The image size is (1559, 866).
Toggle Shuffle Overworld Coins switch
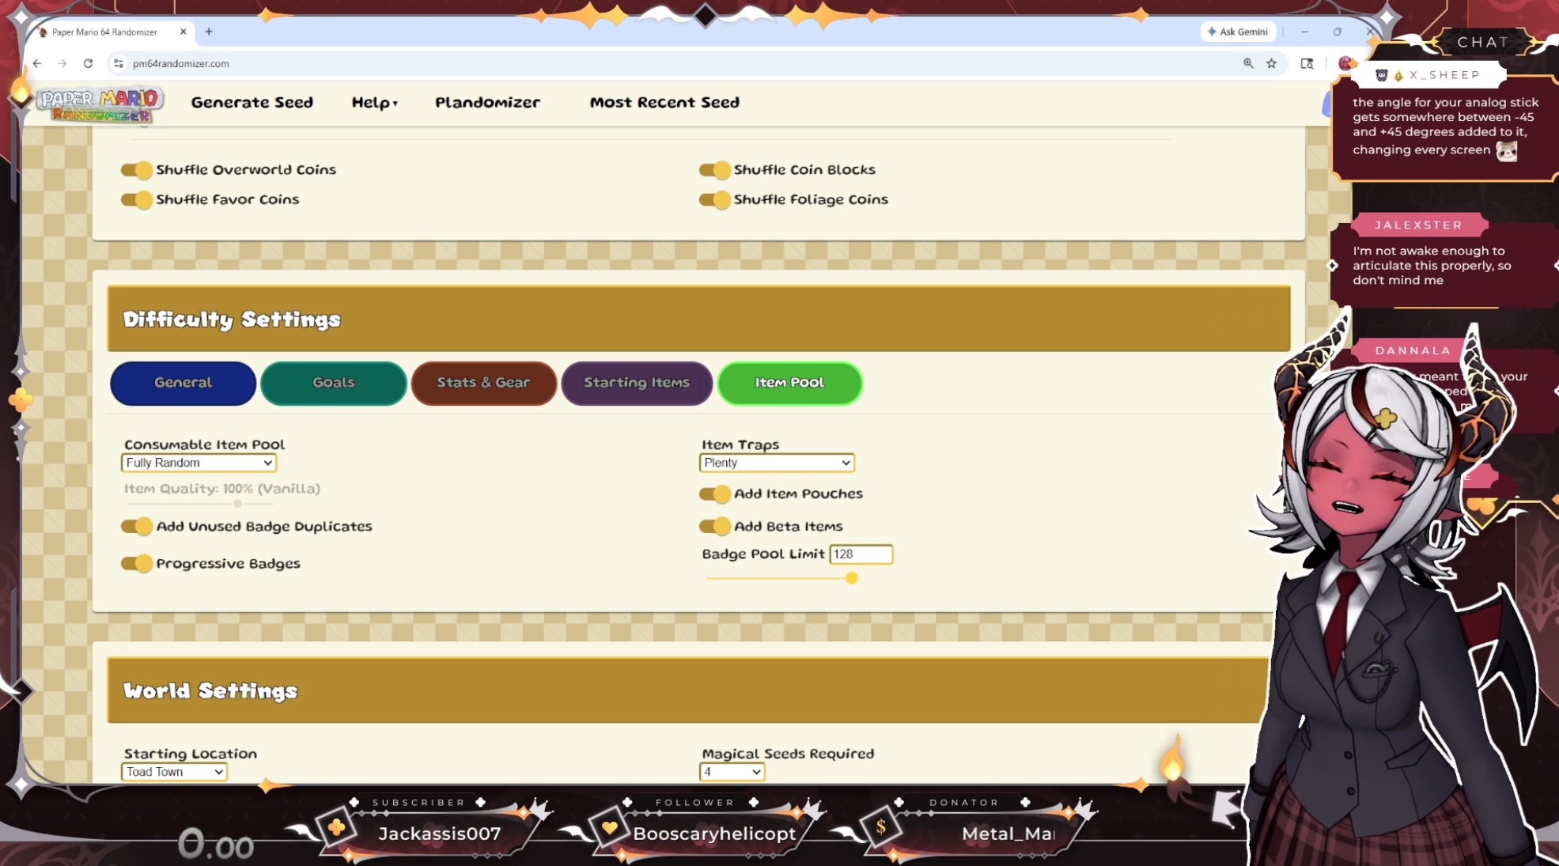pos(137,170)
